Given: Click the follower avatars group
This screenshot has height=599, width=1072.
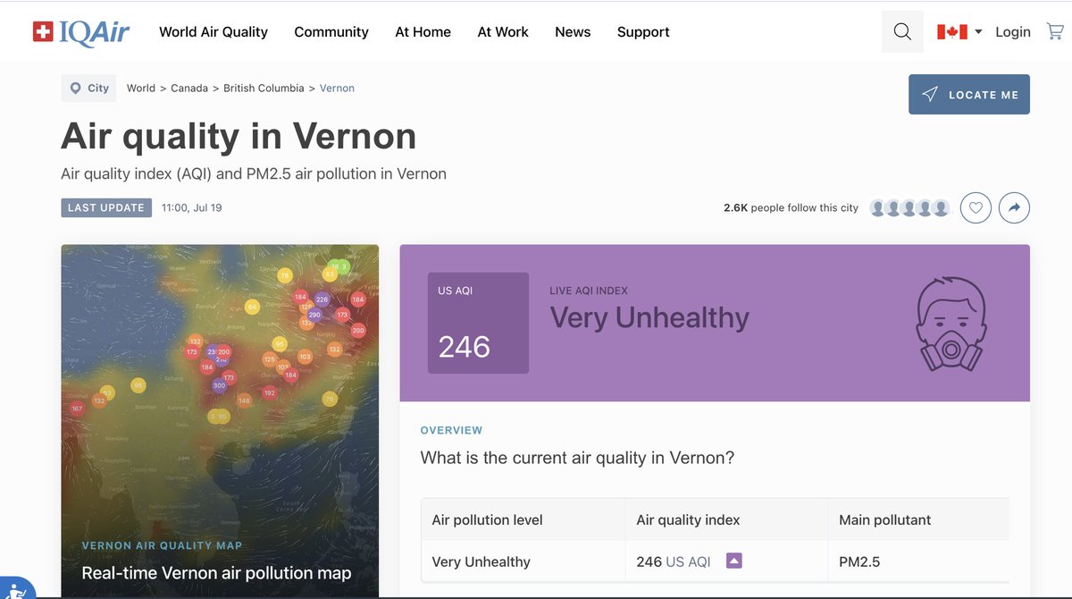Looking at the screenshot, I should pyautogui.click(x=909, y=208).
